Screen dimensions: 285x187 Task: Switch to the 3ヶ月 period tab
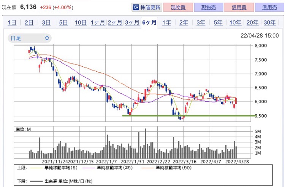132,22
